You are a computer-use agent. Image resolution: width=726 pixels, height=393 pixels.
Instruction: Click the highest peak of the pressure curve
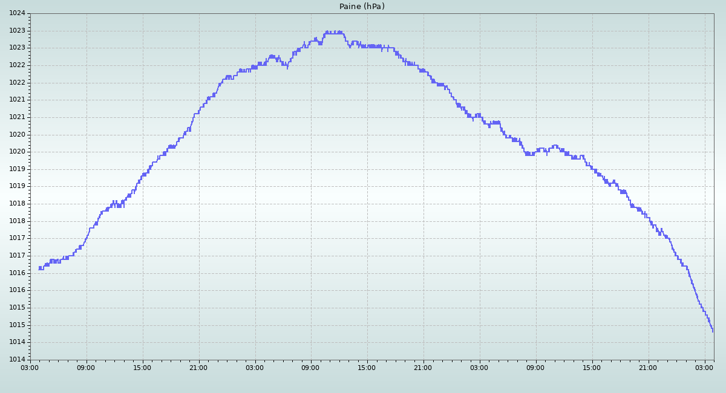click(327, 31)
